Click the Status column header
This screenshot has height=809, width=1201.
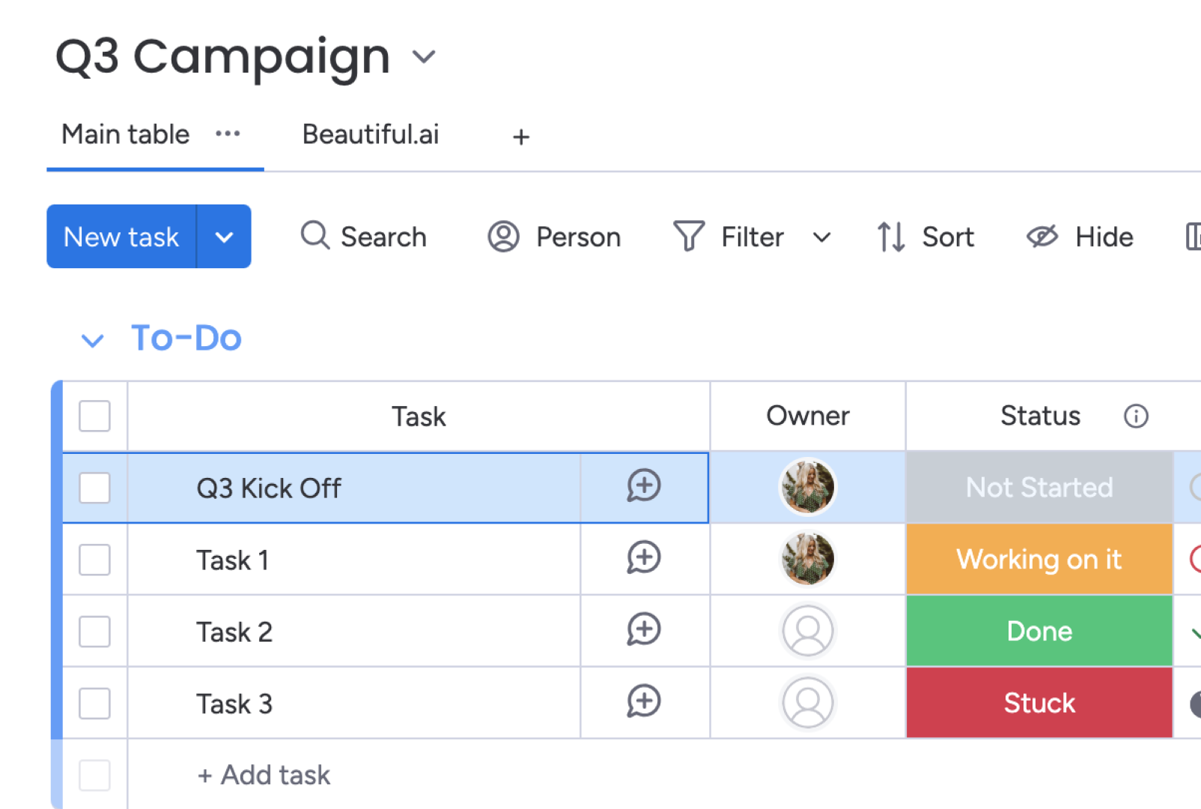pos(1041,416)
